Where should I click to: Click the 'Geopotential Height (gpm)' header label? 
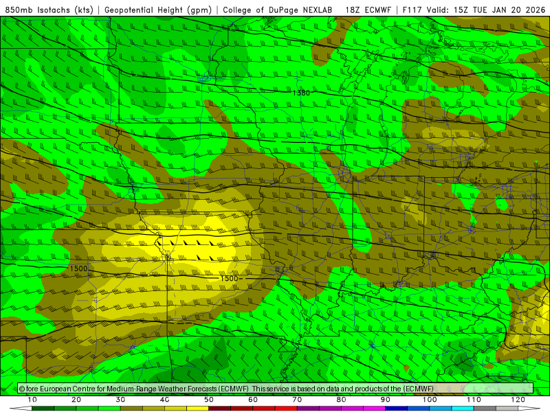[x=158, y=10]
